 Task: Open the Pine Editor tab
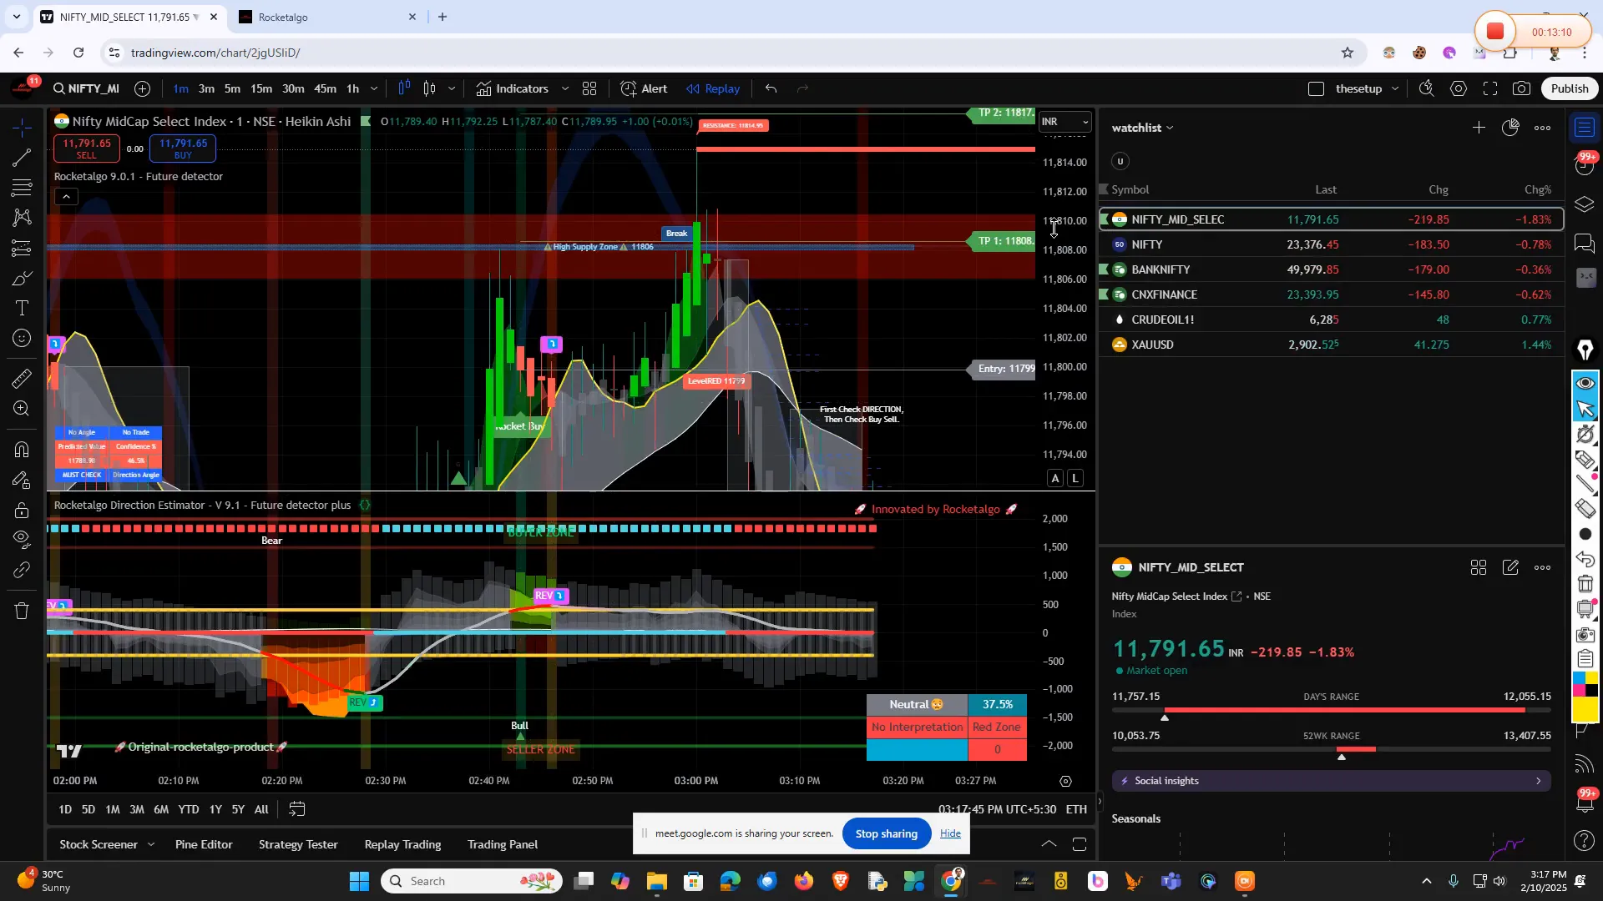[204, 844]
